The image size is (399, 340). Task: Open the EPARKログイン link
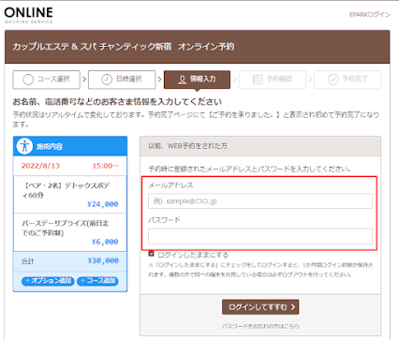pyautogui.click(x=370, y=14)
